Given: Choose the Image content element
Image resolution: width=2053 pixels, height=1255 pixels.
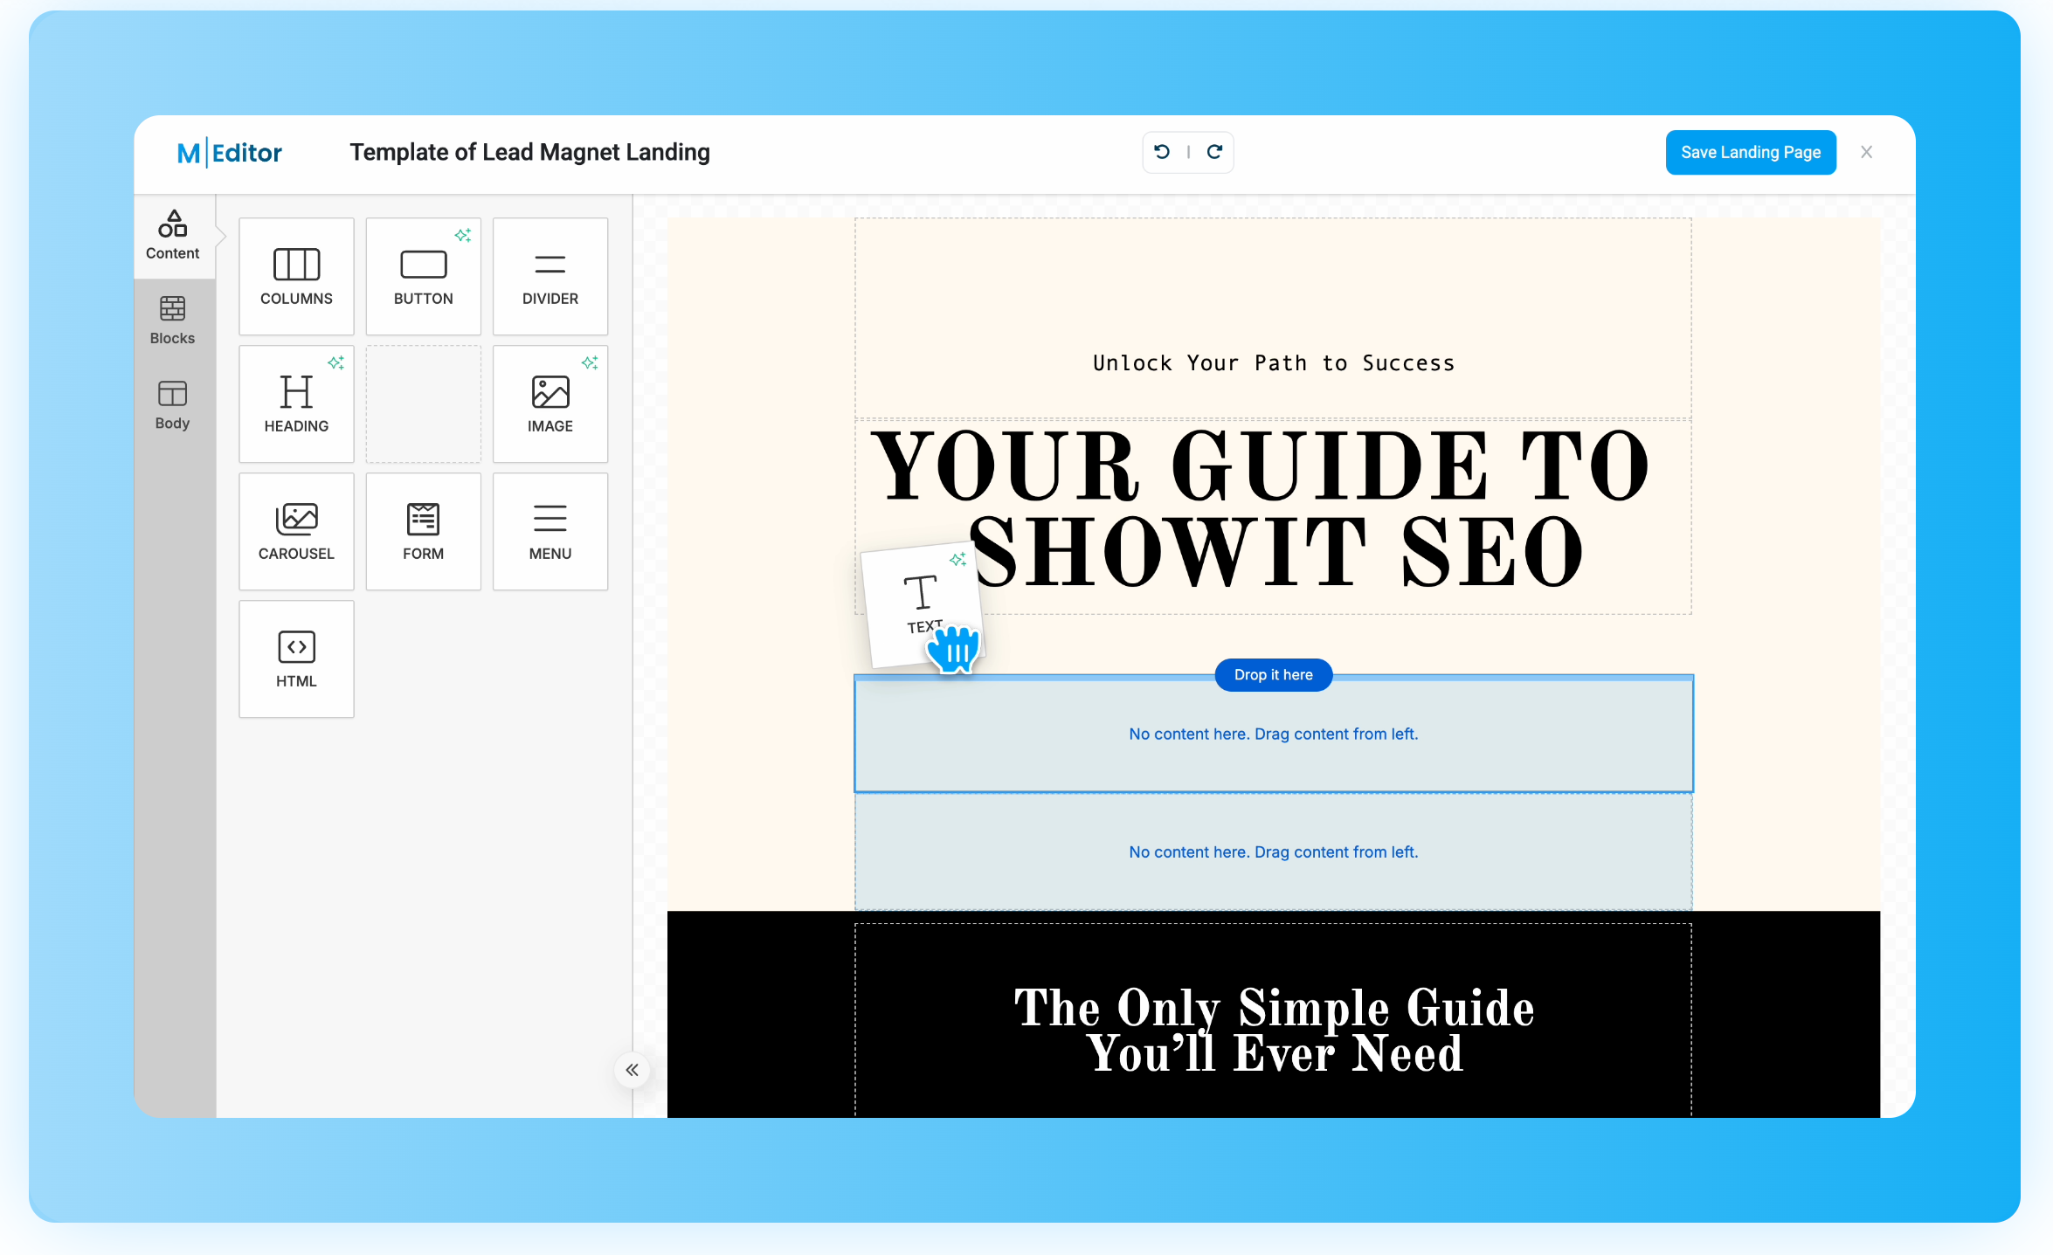Looking at the screenshot, I should pos(550,403).
